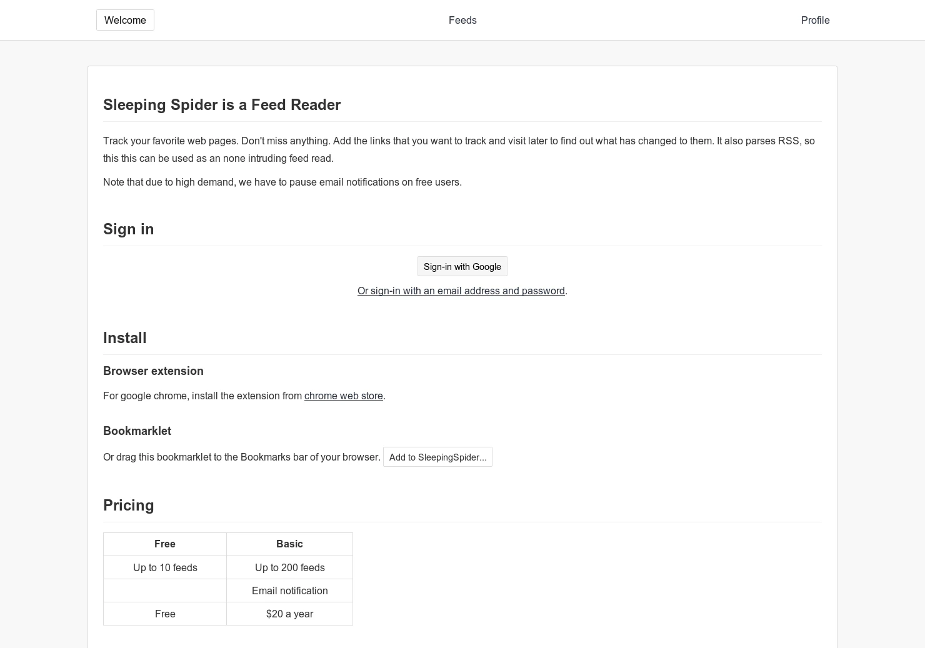This screenshot has height=648, width=925.
Task: Select the Browser extension subheading
Action: tap(153, 371)
